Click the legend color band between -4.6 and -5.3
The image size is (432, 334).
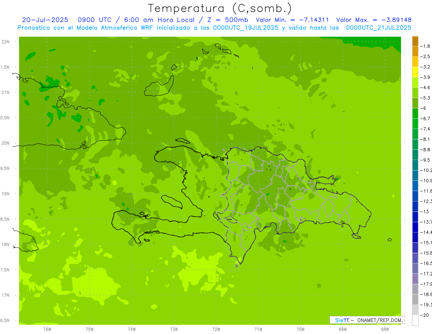tap(415, 93)
